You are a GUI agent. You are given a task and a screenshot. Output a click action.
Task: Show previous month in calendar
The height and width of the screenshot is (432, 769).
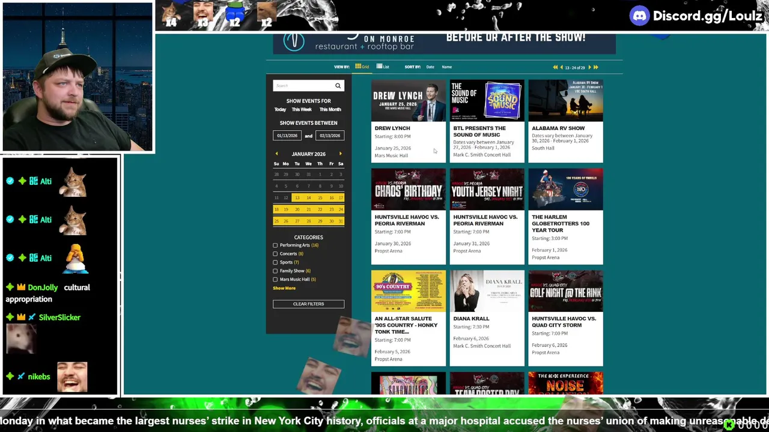(276, 154)
